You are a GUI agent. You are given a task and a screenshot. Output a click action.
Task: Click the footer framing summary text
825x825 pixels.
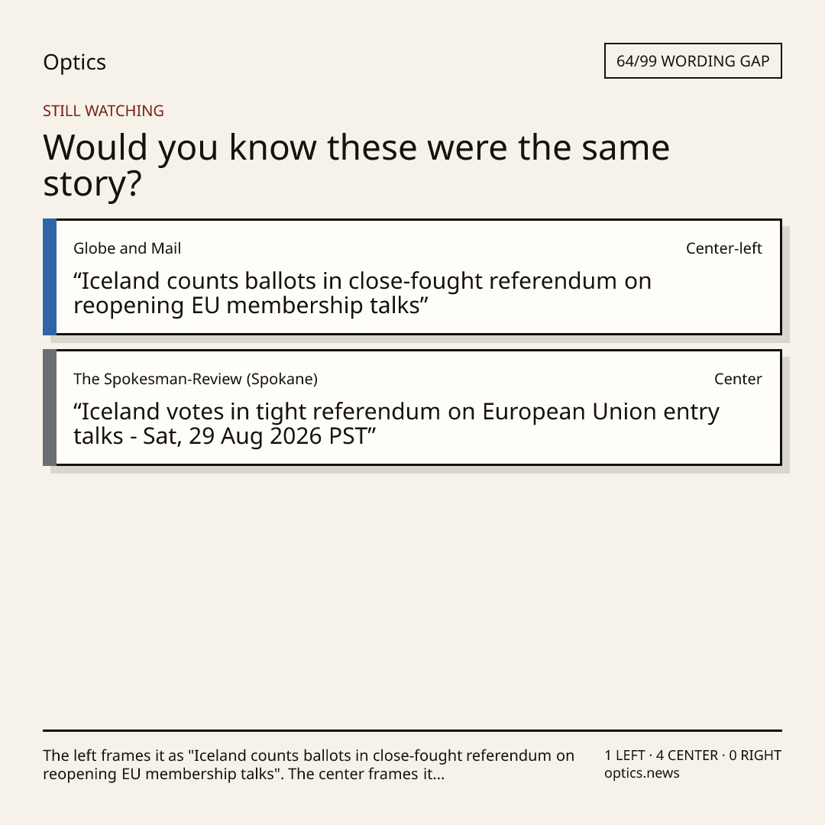pos(309,765)
